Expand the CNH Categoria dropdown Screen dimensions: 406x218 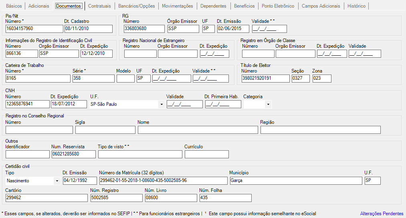pos(257,104)
